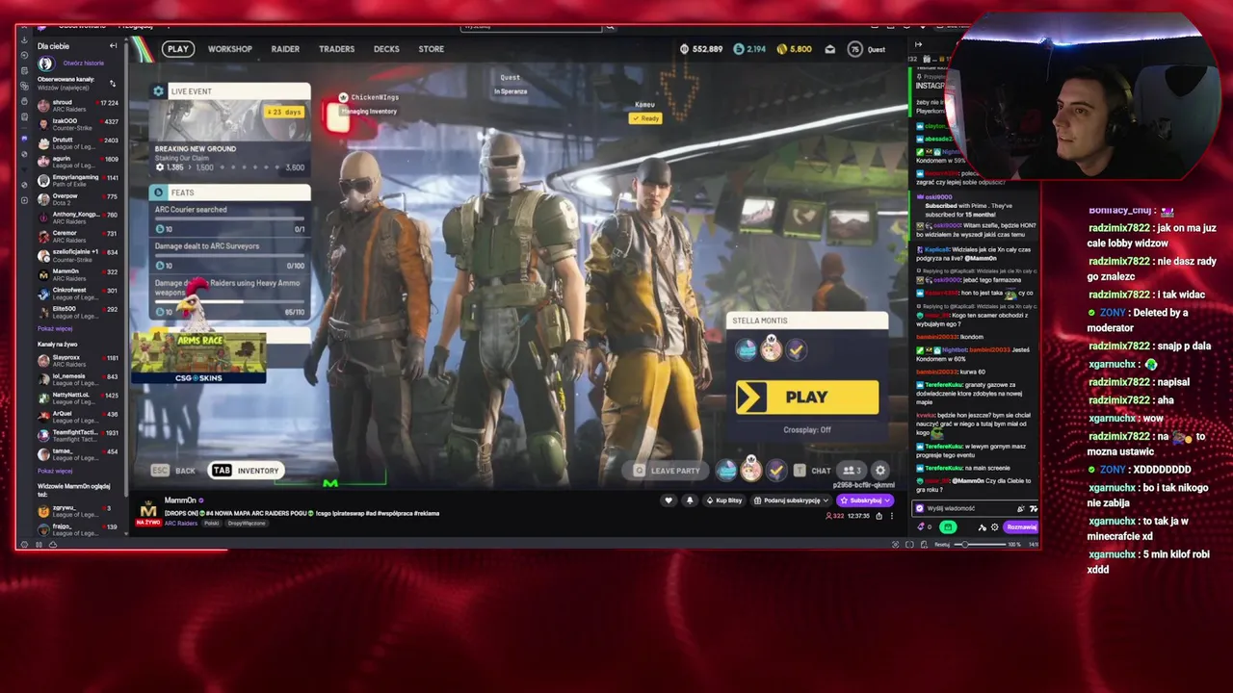Image resolution: width=1233 pixels, height=693 pixels.
Task: Click the ESC BACK button
Action: [x=174, y=471]
